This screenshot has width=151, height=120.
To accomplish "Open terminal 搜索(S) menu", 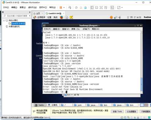I will pos(75,29).
